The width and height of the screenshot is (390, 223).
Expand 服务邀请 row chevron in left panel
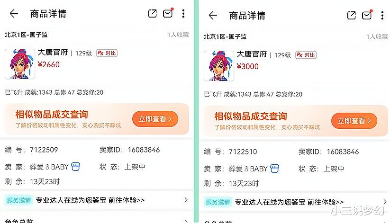click(x=186, y=200)
